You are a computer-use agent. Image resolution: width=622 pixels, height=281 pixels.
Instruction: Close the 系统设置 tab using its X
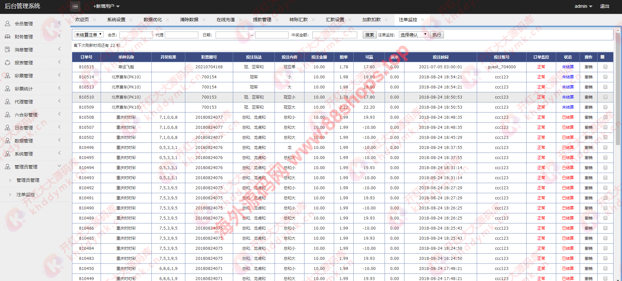click(131, 20)
